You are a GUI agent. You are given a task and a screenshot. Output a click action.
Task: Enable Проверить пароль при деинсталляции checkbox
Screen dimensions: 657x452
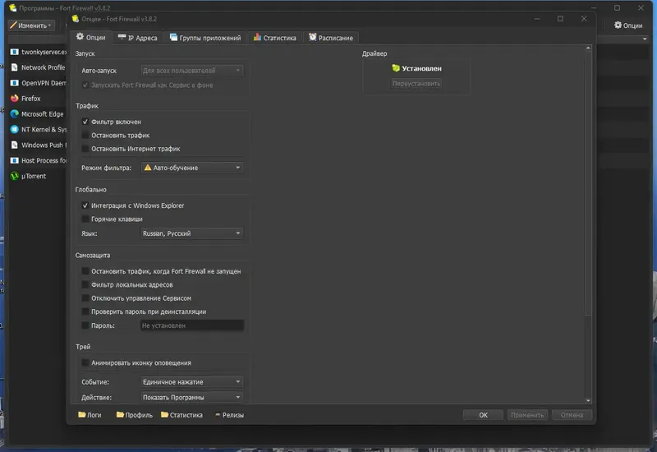pyautogui.click(x=85, y=311)
